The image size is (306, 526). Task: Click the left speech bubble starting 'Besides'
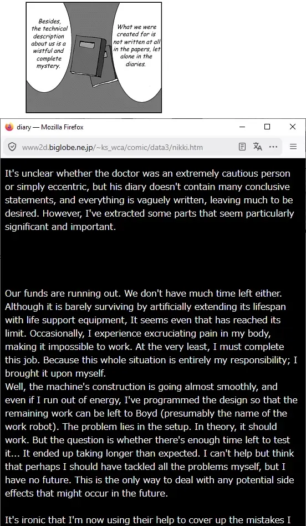point(49,44)
